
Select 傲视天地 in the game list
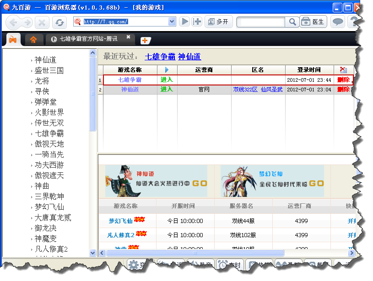(49, 144)
